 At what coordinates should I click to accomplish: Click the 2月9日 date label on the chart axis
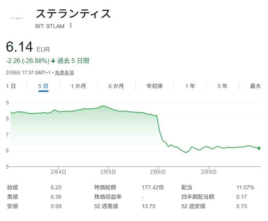[x=209, y=172]
